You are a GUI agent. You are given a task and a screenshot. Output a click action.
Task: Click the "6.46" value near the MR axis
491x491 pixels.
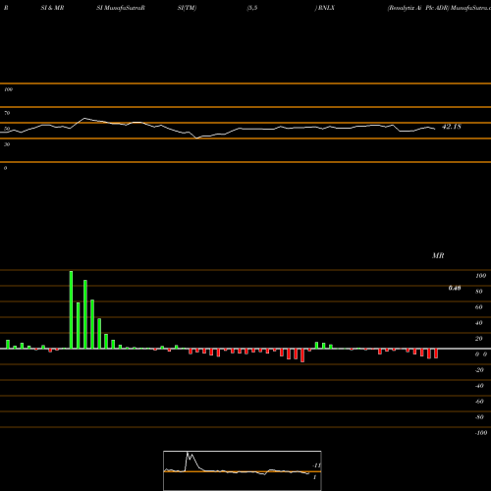click(455, 288)
